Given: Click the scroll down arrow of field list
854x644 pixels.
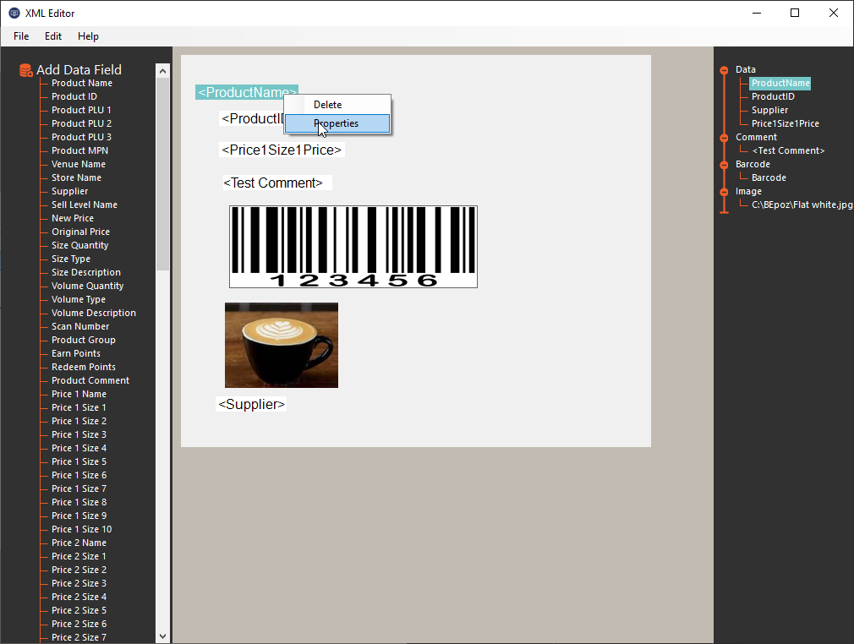Looking at the screenshot, I should pos(162,636).
